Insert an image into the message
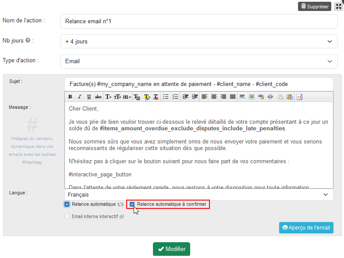Screen dimensions: 344x258 (x=252, y=97)
